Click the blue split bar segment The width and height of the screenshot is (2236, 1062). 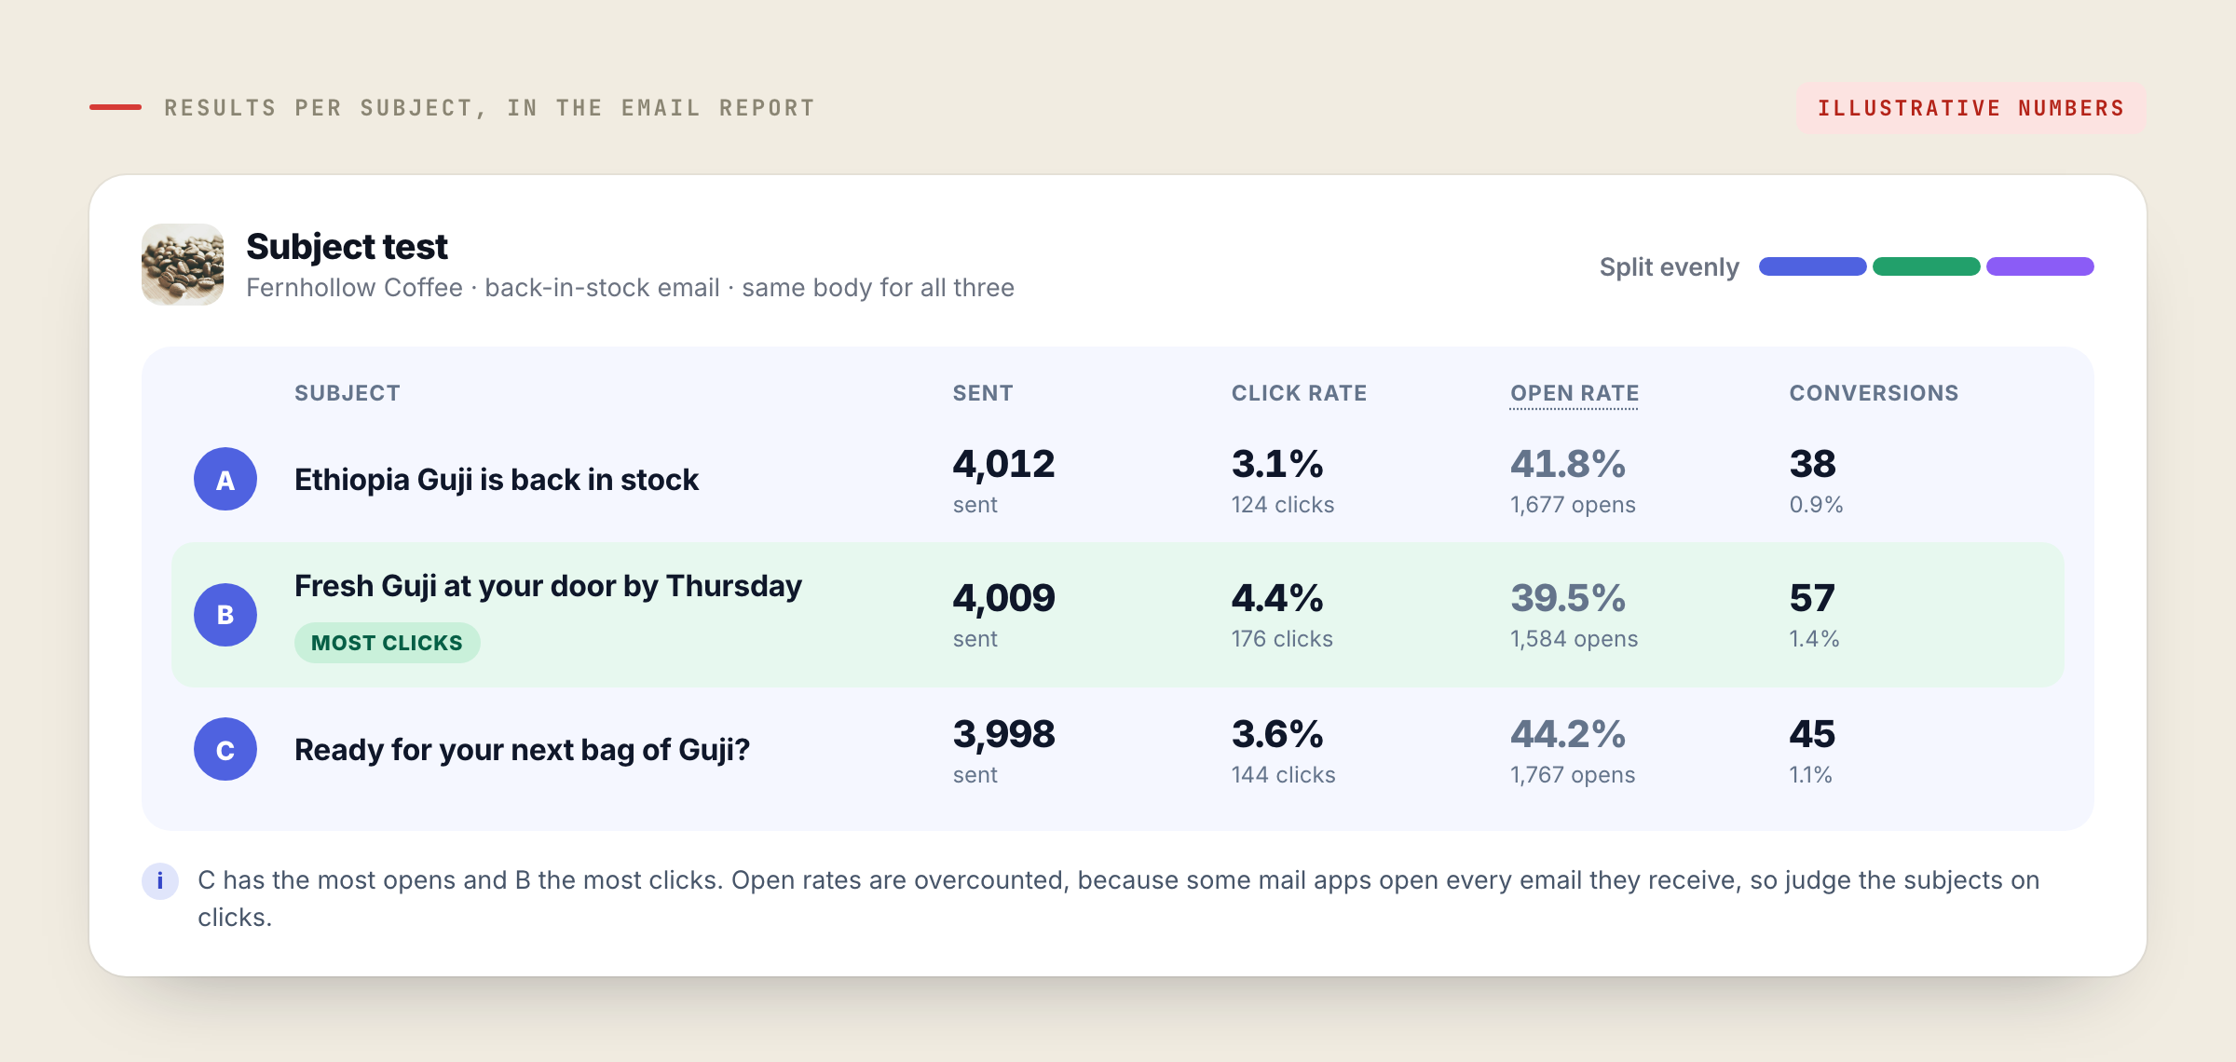pos(1812,266)
